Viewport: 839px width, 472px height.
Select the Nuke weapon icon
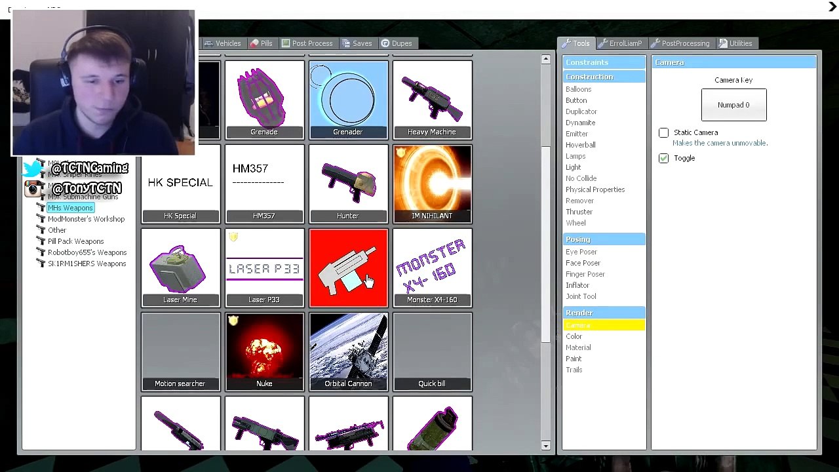[264, 351]
